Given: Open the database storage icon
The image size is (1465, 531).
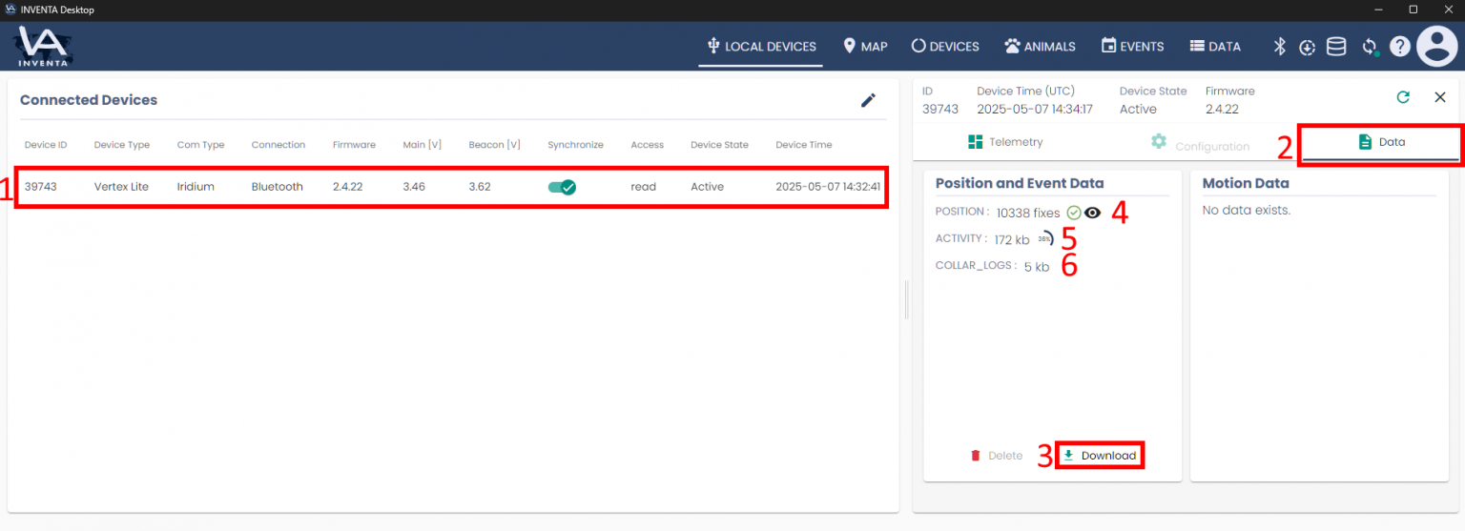Looking at the screenshot, I should coord(1336,47).
